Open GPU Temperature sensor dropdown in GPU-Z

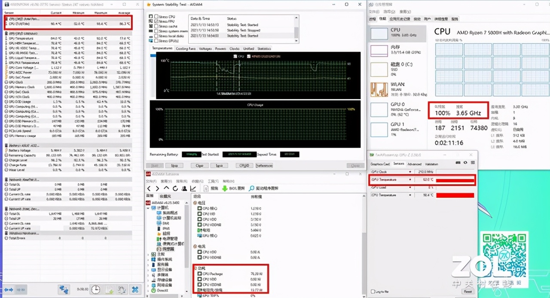tap(410, 180)
